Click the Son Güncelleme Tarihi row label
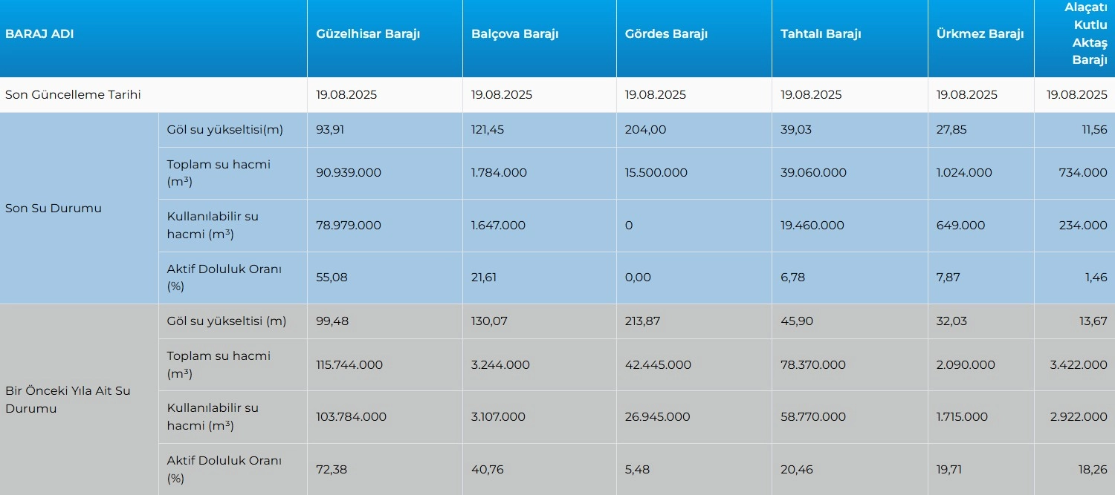Image resolution: width=1115 pixels, height=495 pixels. click(73, 95)
